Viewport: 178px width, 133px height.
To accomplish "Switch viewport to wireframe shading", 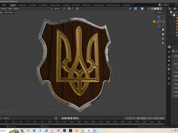I will pyautogui.click(x=152, y=8).
